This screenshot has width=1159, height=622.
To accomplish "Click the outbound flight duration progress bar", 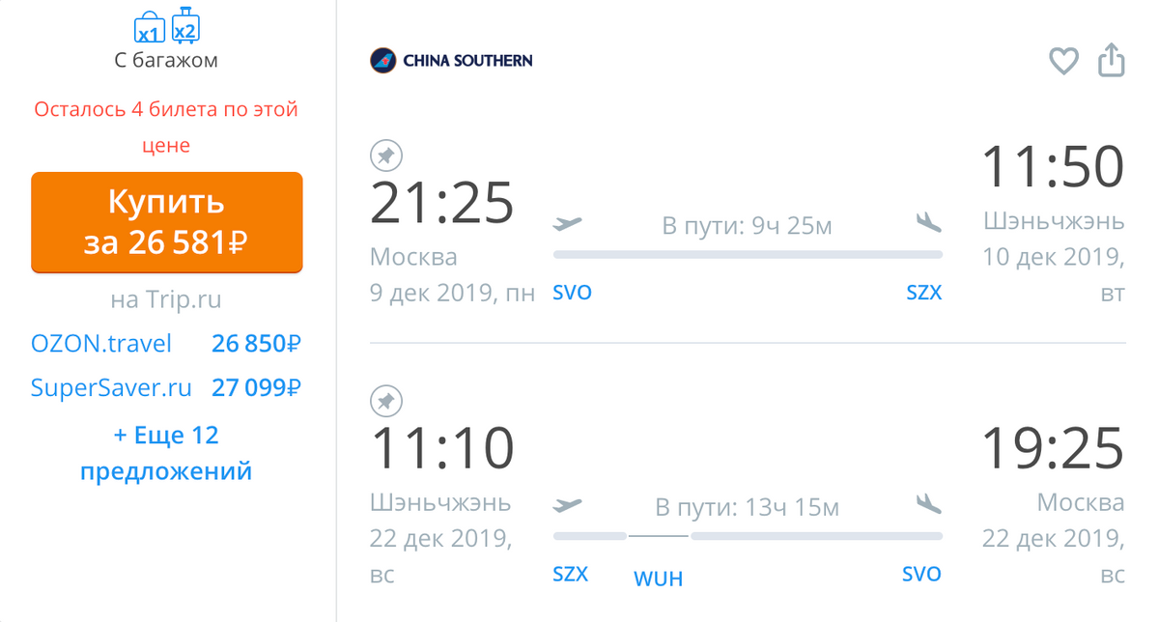I will (x=747, y=255).
